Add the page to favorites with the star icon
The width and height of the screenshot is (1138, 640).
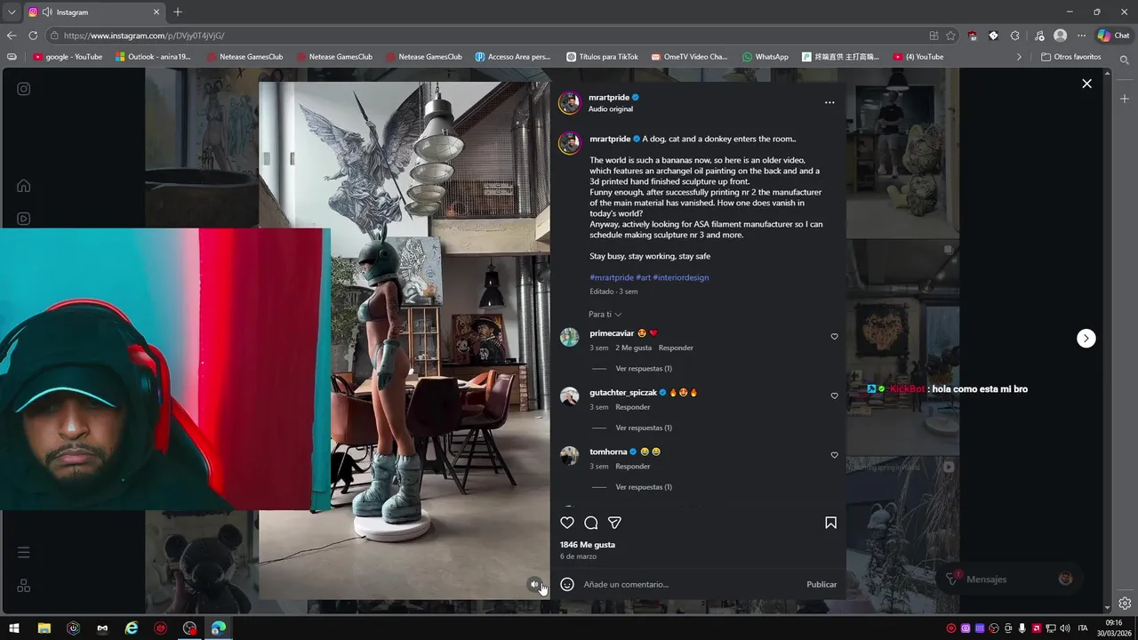pos(950,36)
